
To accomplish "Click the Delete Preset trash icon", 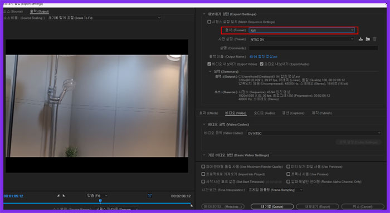I will (x=374, y=39).
